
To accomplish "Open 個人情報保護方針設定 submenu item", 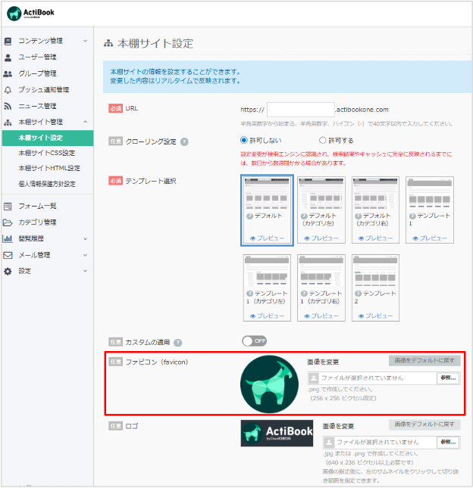I will (x=47, y=183).
